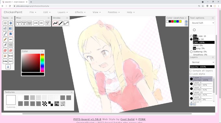Hide Layer 3 visibility
221x123 pixels.
click(191, 98)
